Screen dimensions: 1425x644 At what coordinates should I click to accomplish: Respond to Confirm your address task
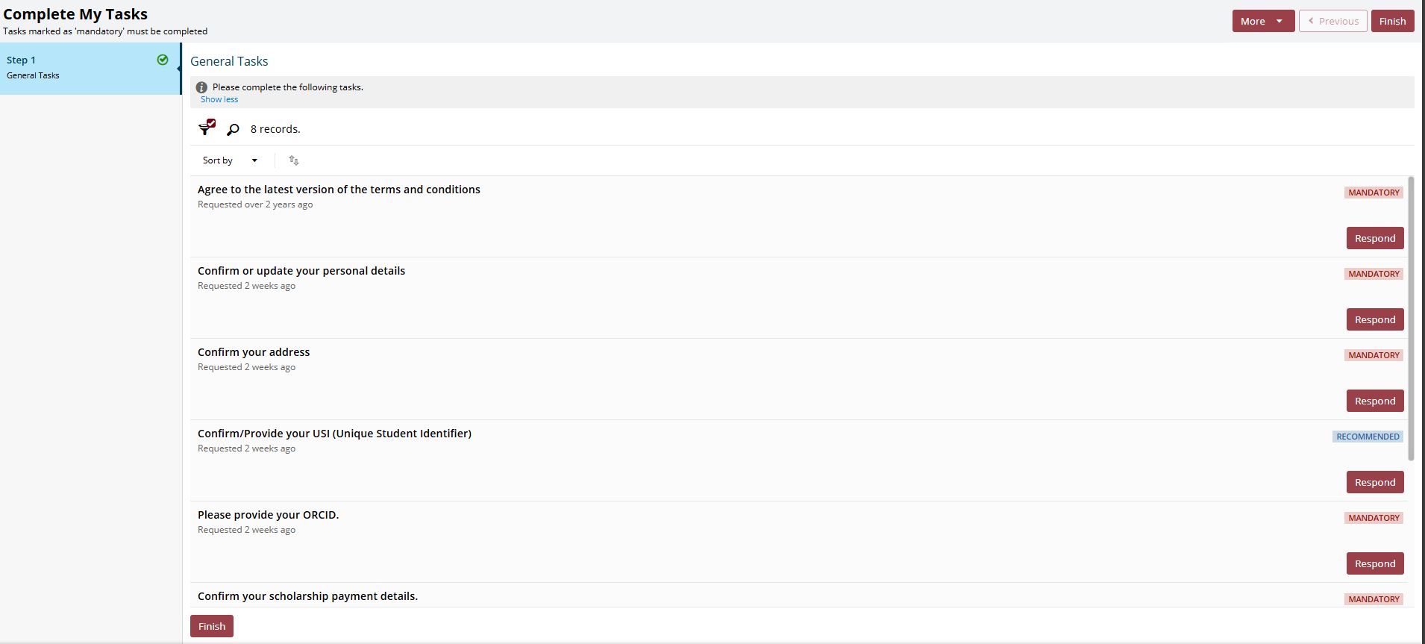[x=1375, y=401]
